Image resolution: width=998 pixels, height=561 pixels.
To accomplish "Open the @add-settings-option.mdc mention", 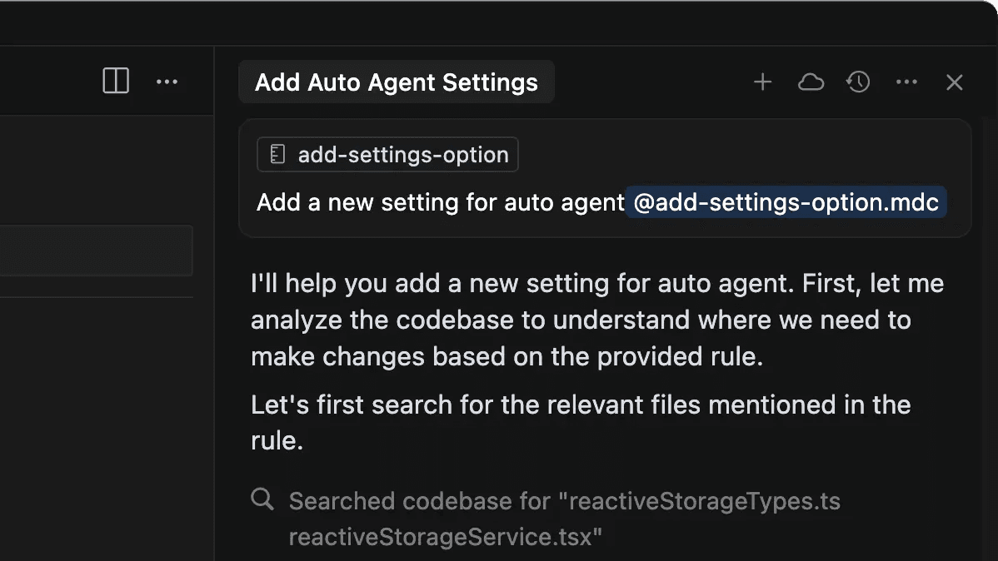I will (x=786, y=201).
